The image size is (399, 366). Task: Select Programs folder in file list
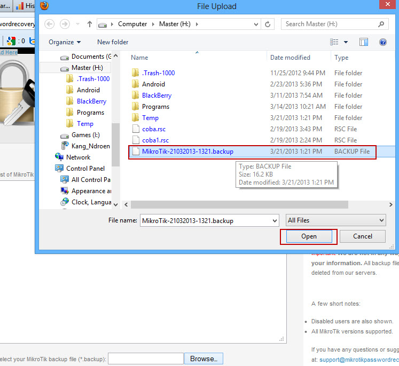(x=155, y=107)
